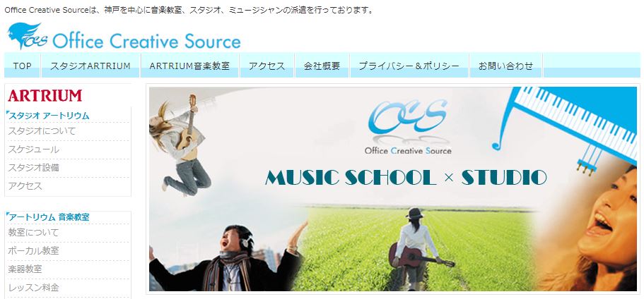
Task: Open the スタジオ設備 sidebar link
Action: coord(34,168)
